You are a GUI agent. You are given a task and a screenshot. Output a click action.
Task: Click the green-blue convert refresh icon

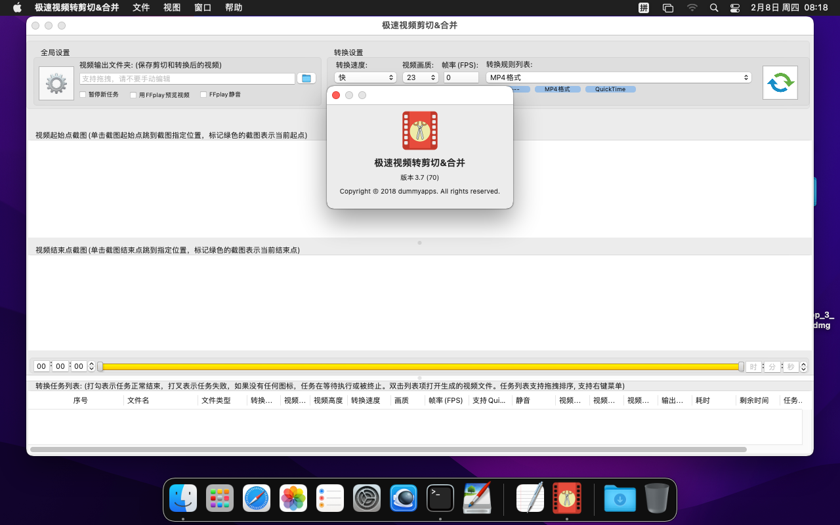click(780, 83)
